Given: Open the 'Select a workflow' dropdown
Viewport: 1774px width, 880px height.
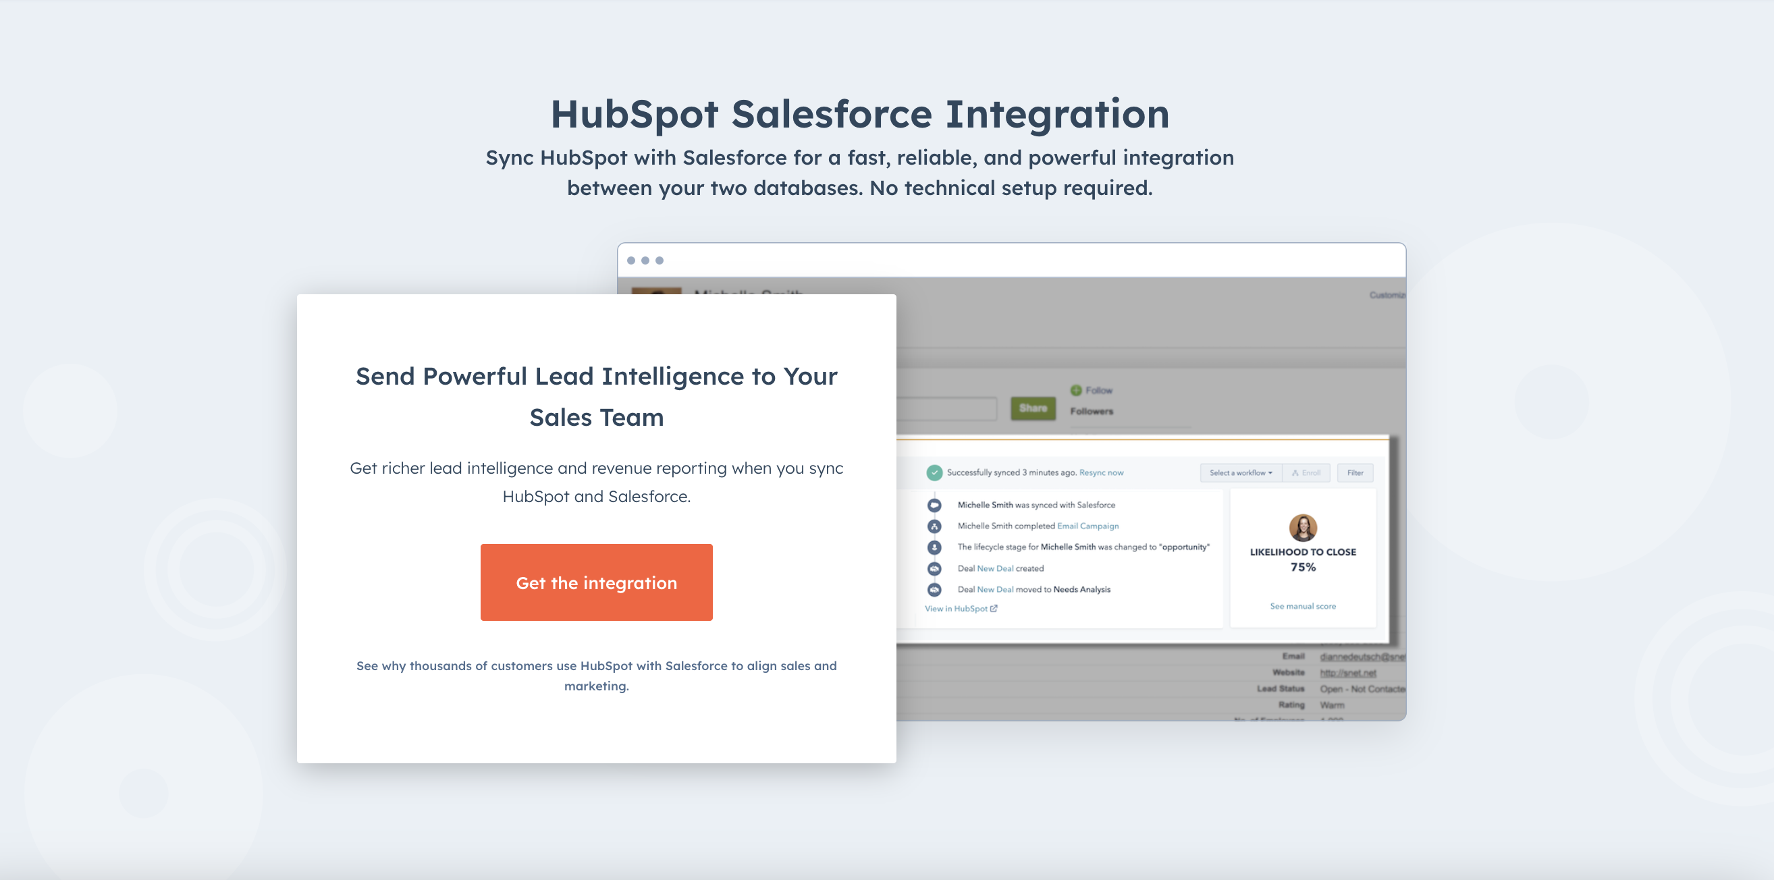Looking at the screenshot, I should click(1240, 472).
